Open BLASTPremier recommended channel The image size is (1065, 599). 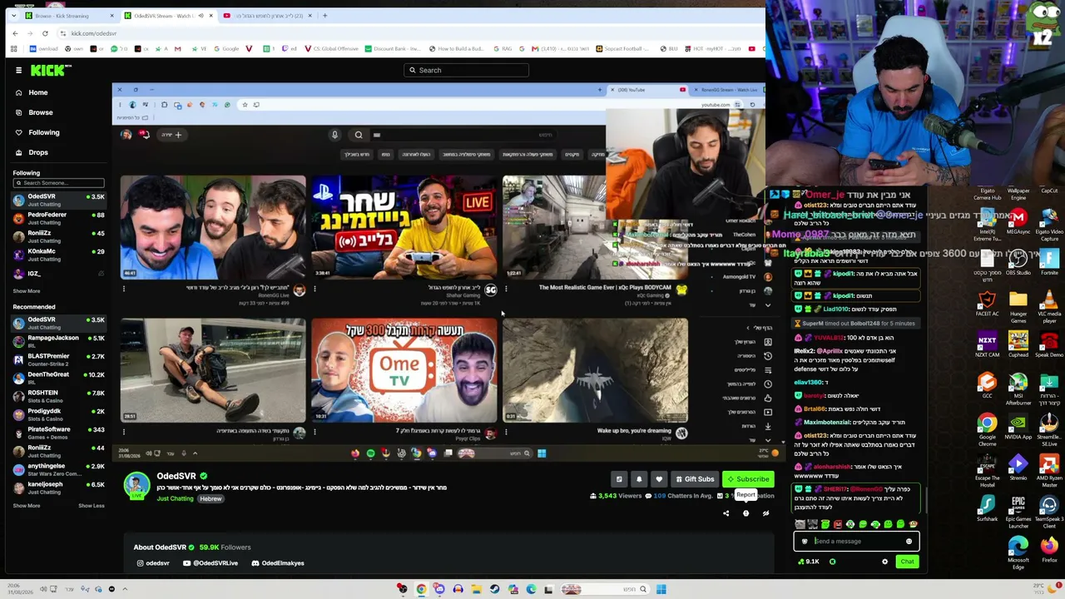[x=58, y=359]
